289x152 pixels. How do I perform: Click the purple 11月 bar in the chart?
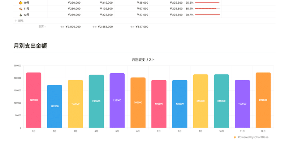pyautogui.click(x=242, y=104)
